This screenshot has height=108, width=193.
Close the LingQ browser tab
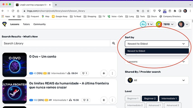(50, 5)
